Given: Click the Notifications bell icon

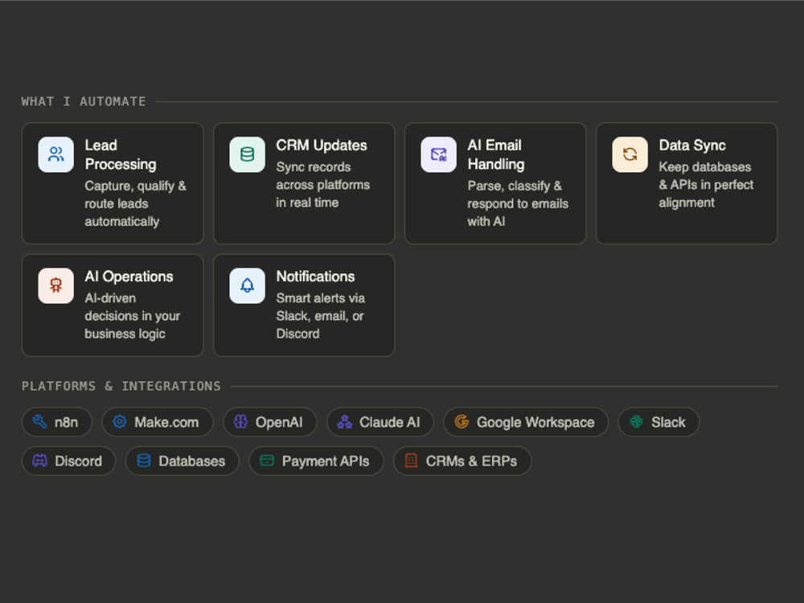Looking at the screenshot, I should click(247, 285).
